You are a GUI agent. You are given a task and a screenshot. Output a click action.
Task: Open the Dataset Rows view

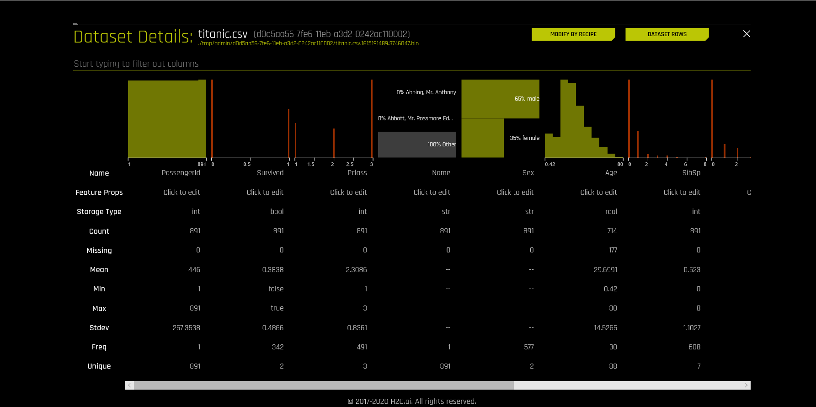click(667, 34)
